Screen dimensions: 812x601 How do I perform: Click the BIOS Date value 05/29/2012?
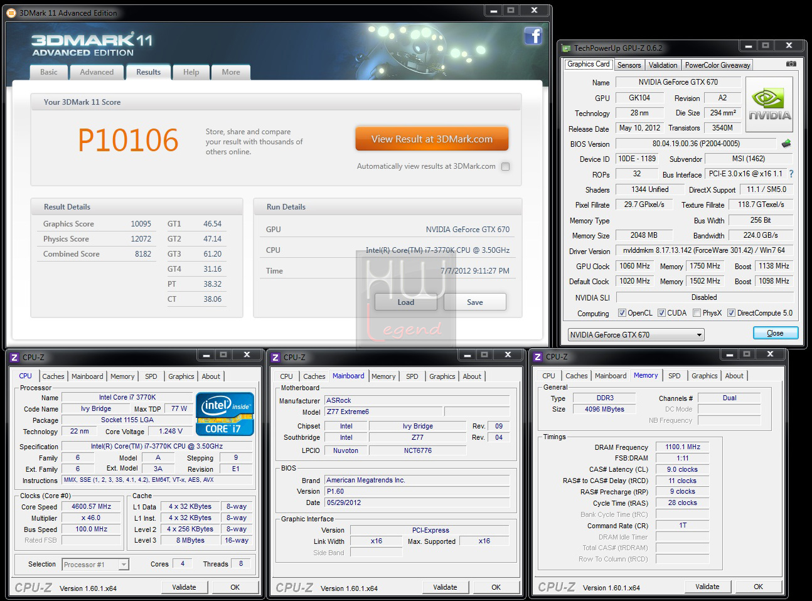(x=417, y=503)
